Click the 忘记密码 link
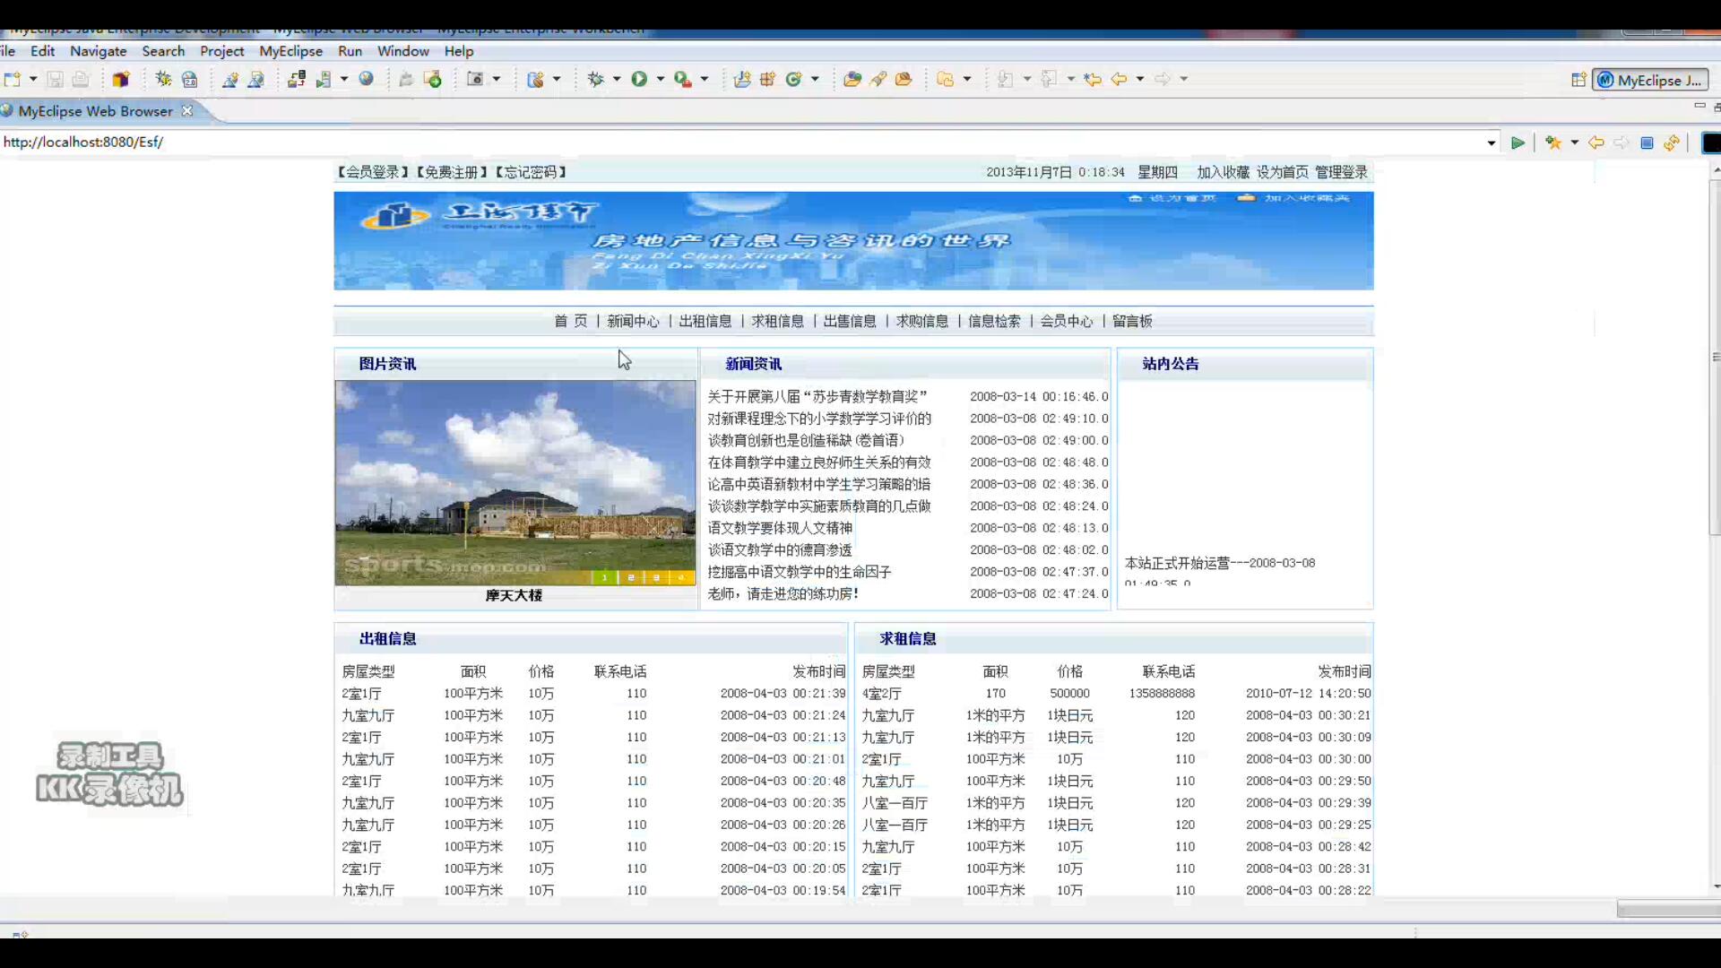1721x968 pixels. (531, 172)
